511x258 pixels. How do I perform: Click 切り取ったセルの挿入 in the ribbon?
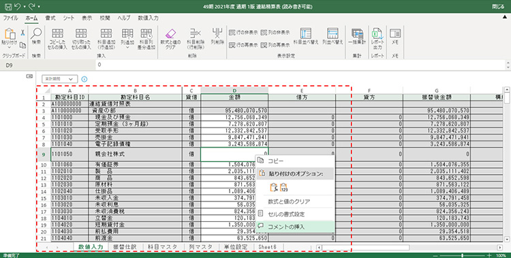point(81,39)
